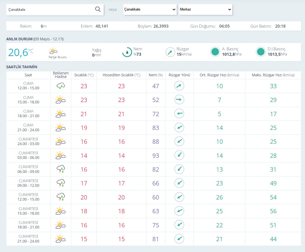This screenshot has width=305, height=252.
Task: Click the humidity droplet gauge icon
Action: pos(127,52)
